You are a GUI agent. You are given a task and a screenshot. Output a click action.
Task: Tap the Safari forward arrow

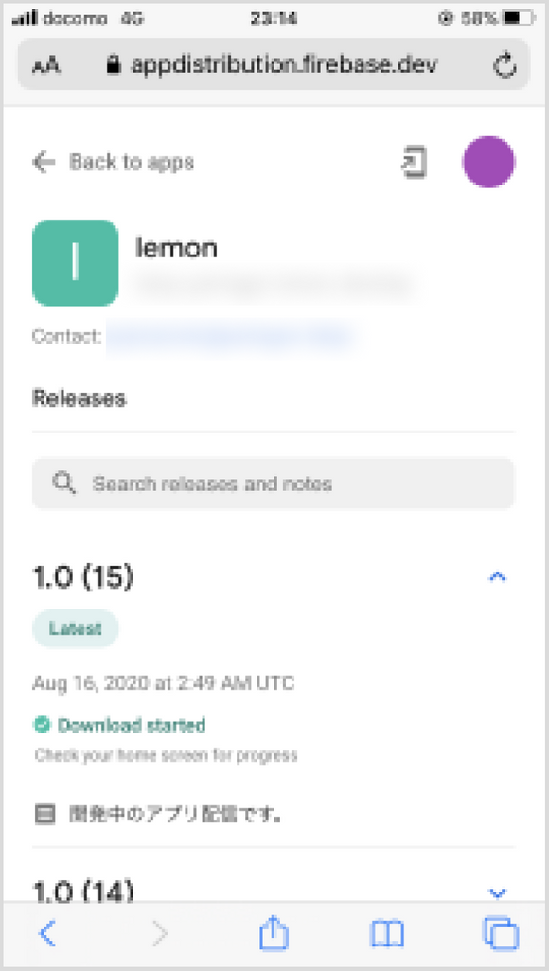point(160,933)
